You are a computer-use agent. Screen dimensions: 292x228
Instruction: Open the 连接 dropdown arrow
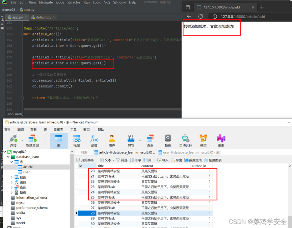pyautogui.click(x=22, y=141)
